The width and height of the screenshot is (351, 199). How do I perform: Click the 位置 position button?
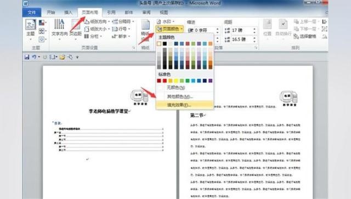267,29
